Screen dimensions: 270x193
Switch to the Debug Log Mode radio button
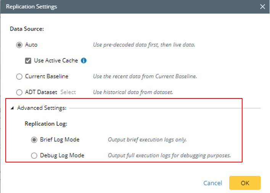34,156
